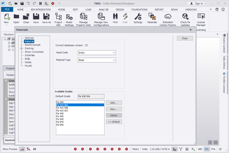Screen dimensions: 229x153
Task: Open Project Wiki
Action: pos(58,19)
